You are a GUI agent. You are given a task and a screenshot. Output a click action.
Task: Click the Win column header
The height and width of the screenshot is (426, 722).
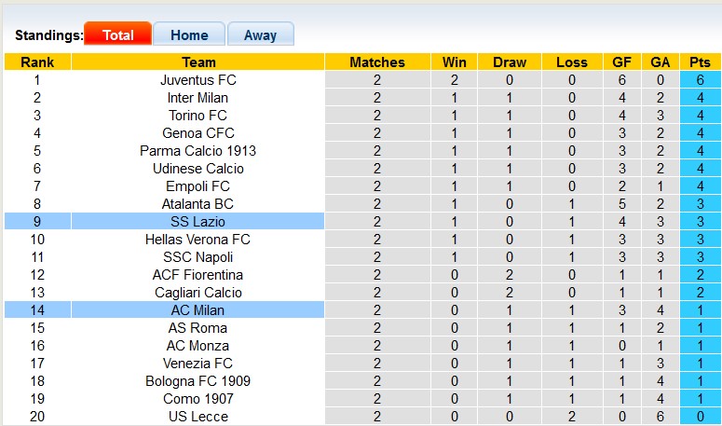455,62
